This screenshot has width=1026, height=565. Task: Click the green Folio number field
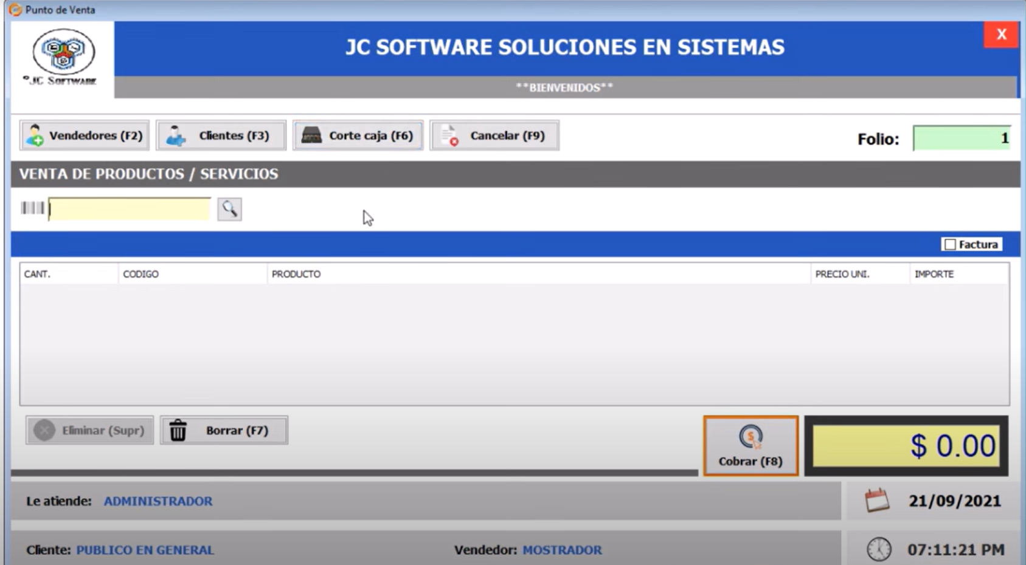pyautogui.click(x=961, y=139)
